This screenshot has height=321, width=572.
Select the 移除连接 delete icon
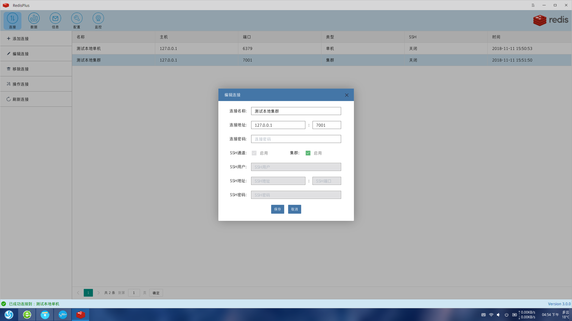pos(9,69)
